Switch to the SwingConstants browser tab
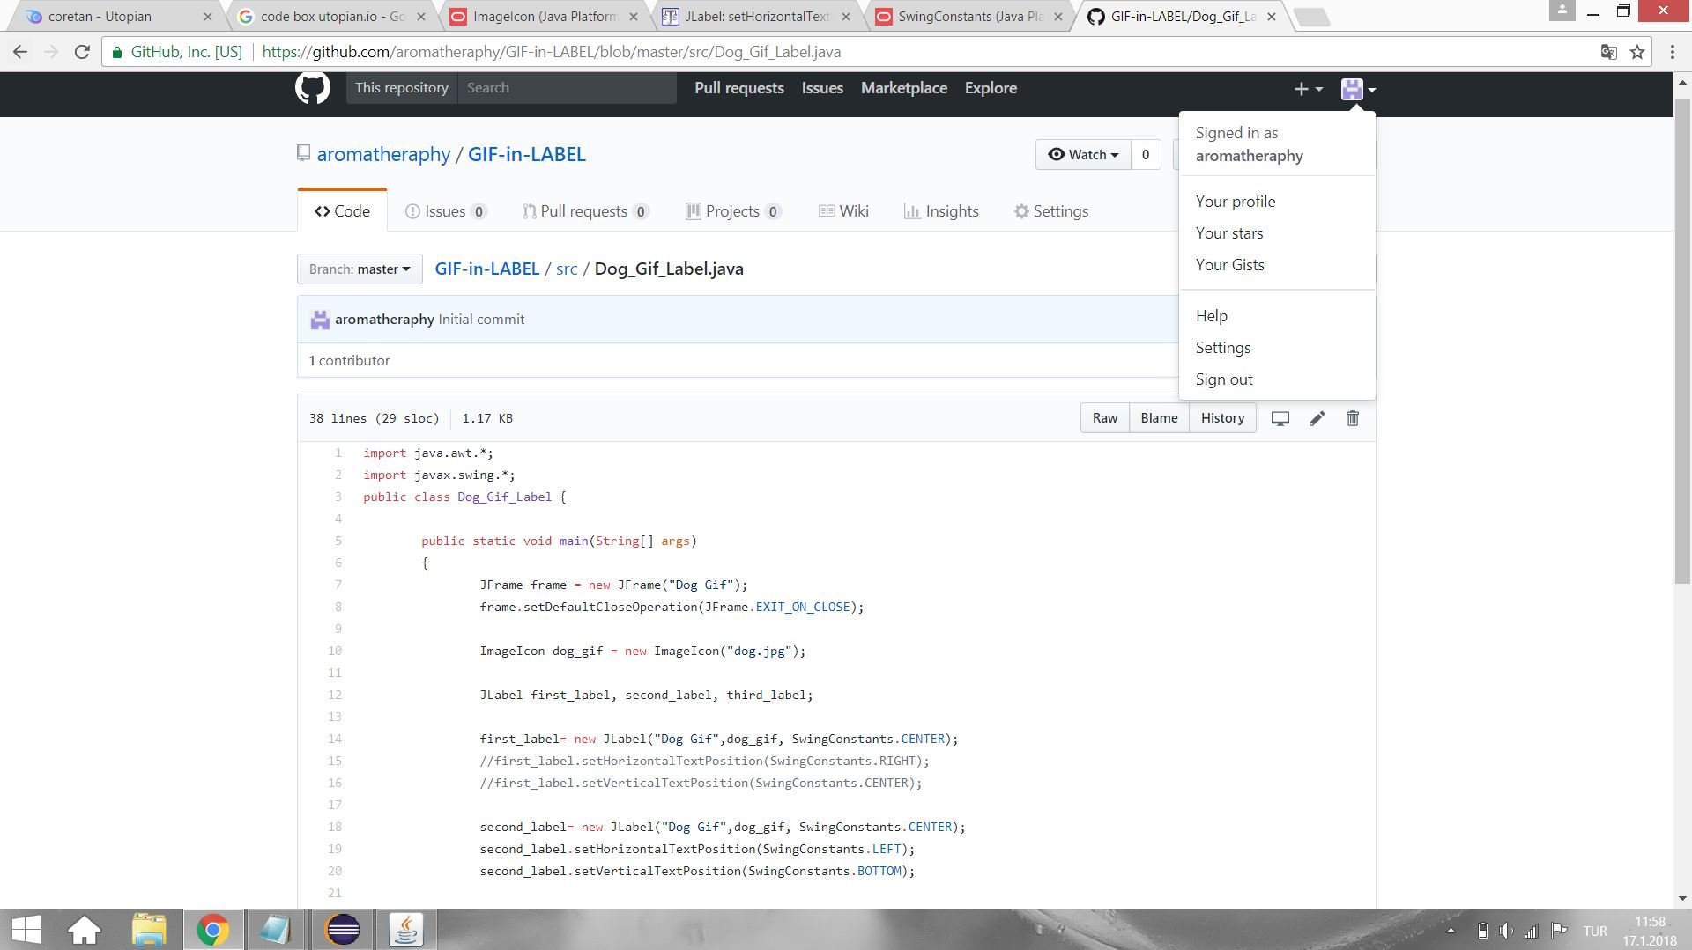 pos(970,16)
